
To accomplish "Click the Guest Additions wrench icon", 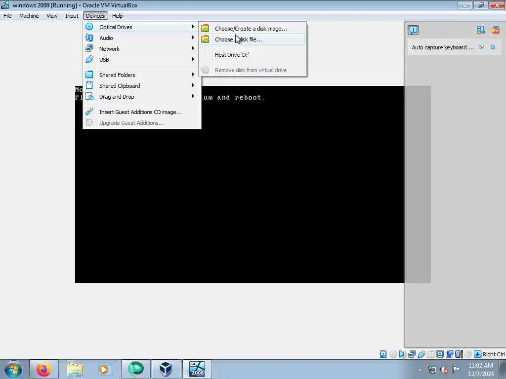I will (89, 112).
